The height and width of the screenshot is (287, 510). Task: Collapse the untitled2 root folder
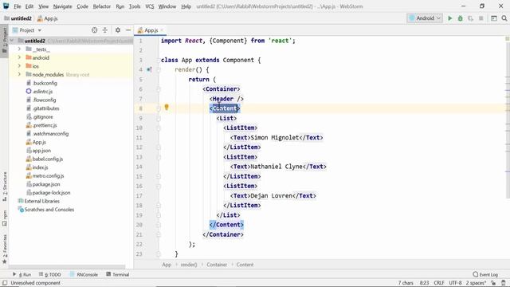12,41
